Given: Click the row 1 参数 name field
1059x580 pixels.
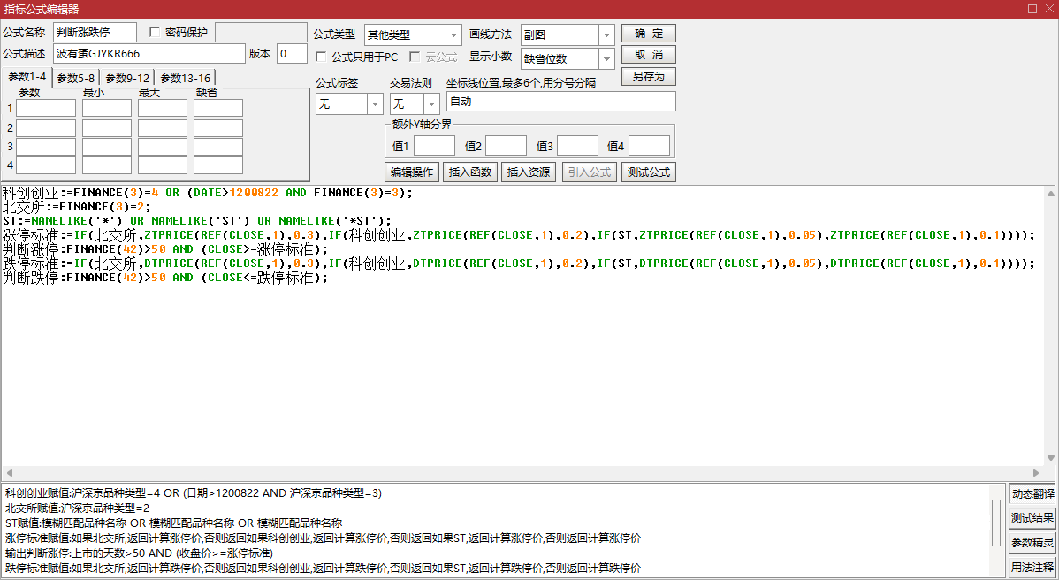Looking at the screenshot, I should 46,108.
